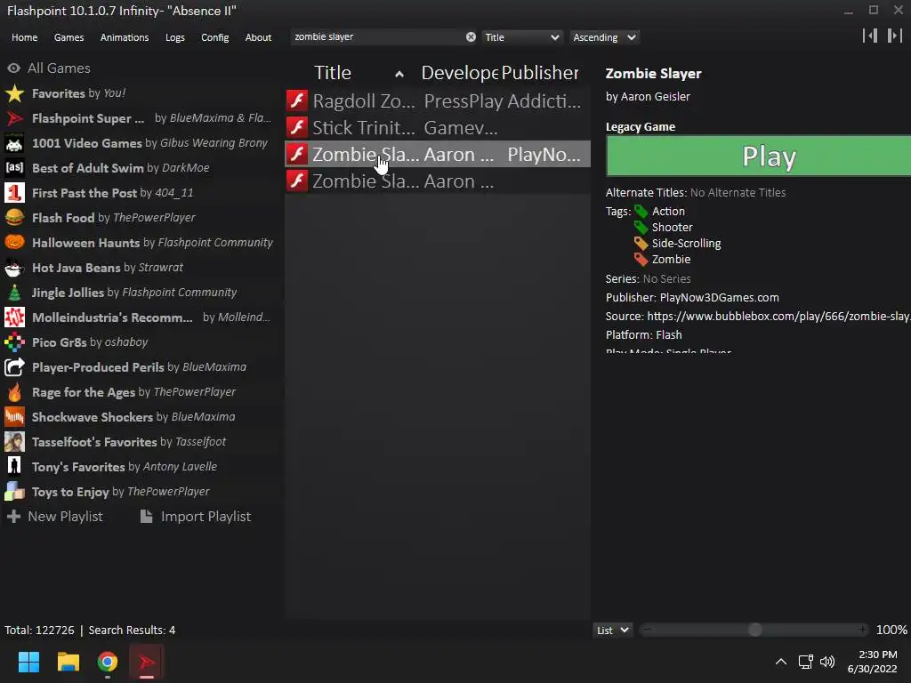Click the Title column sort arrow
The image size is (911, 683).
399,75
